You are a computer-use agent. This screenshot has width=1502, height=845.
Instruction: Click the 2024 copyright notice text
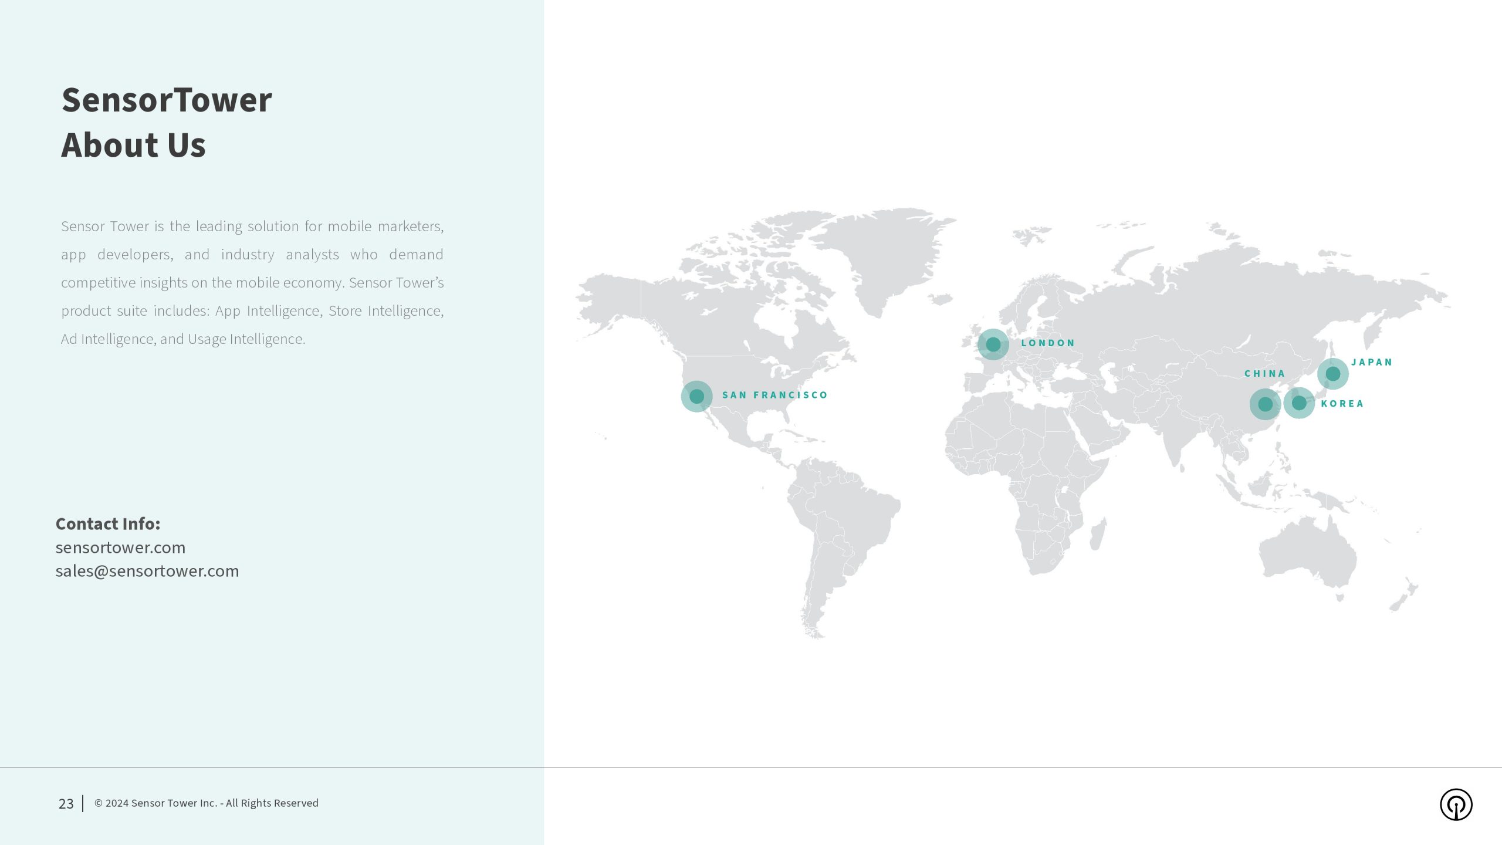tap(206, 803)
